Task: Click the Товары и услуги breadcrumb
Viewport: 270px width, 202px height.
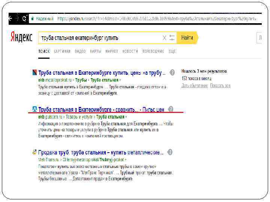Action: (x=79, y=117)
